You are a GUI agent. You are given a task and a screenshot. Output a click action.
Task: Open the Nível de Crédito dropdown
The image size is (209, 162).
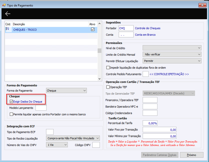tap(172, 48)
